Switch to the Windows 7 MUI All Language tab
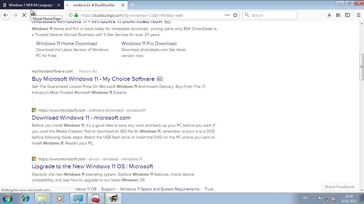 point(31,5)
